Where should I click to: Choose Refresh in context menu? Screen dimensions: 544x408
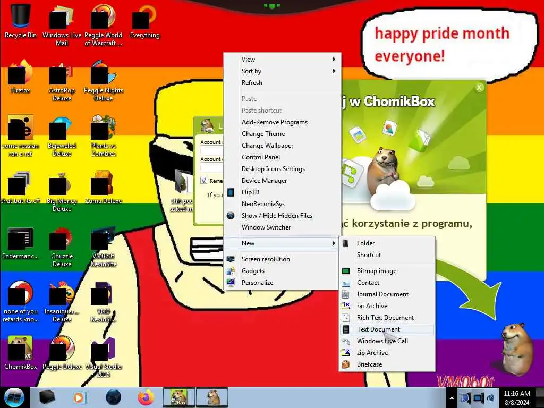(283, 83)
